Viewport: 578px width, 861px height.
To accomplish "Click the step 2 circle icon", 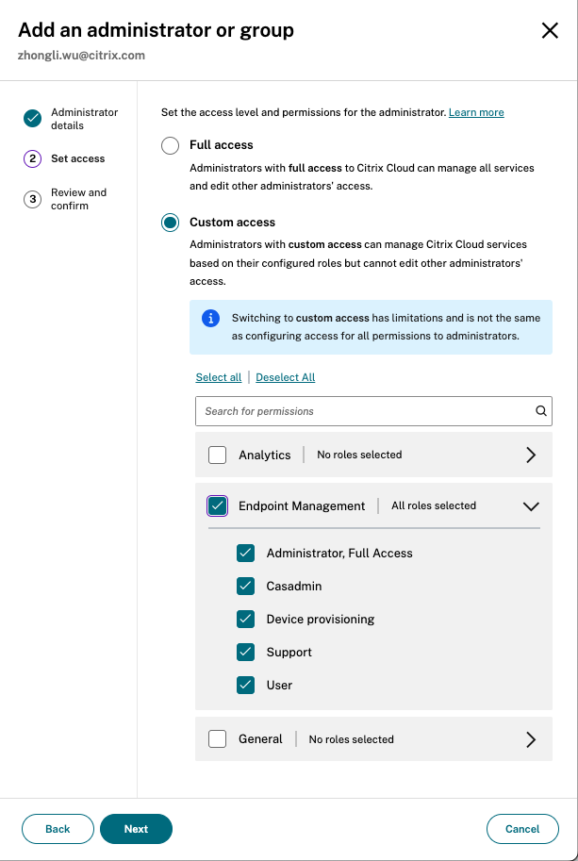I will [x=33, y=159].
